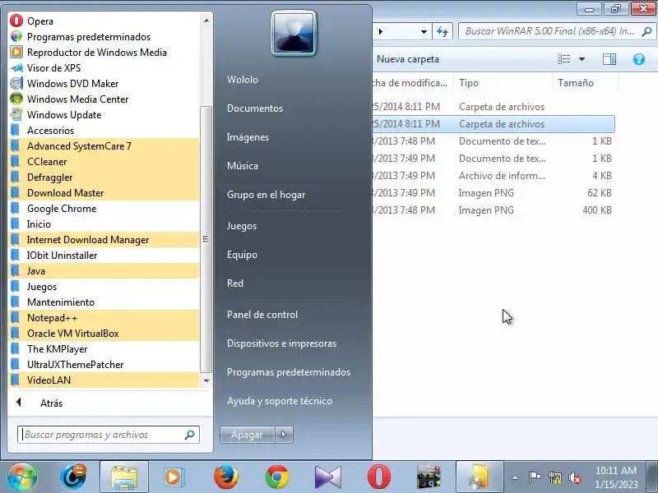This screenshot has height=493, width=658.
Task: Open Documentos from Start menu
Action: pos(255,108)
